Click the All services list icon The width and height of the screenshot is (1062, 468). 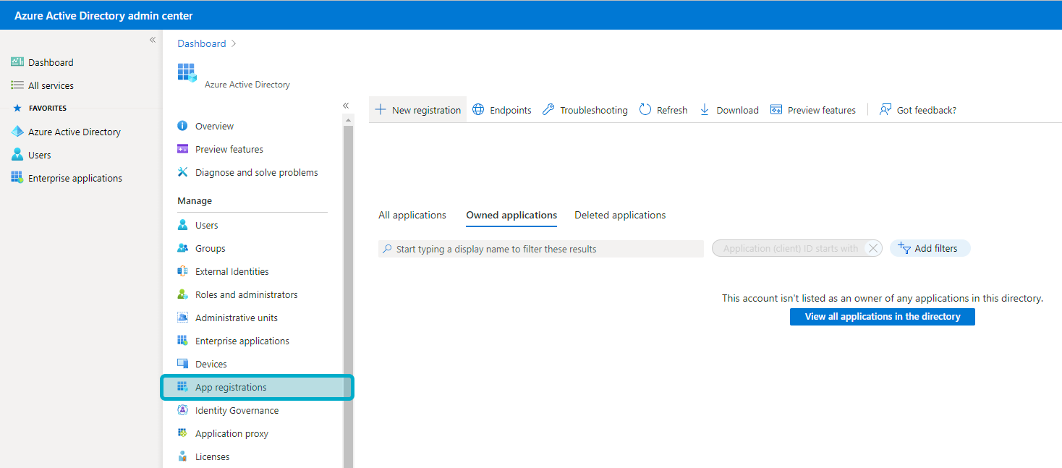tap(17, 85)
